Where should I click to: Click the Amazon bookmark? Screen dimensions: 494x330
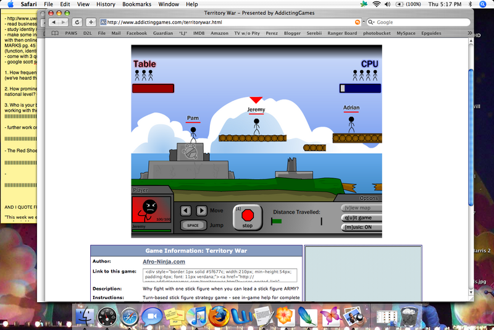(x=219, y=33)
